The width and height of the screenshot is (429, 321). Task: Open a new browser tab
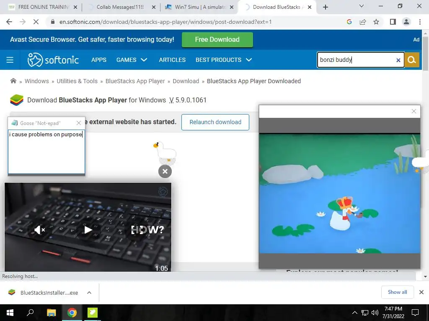[x=325, y=7]
